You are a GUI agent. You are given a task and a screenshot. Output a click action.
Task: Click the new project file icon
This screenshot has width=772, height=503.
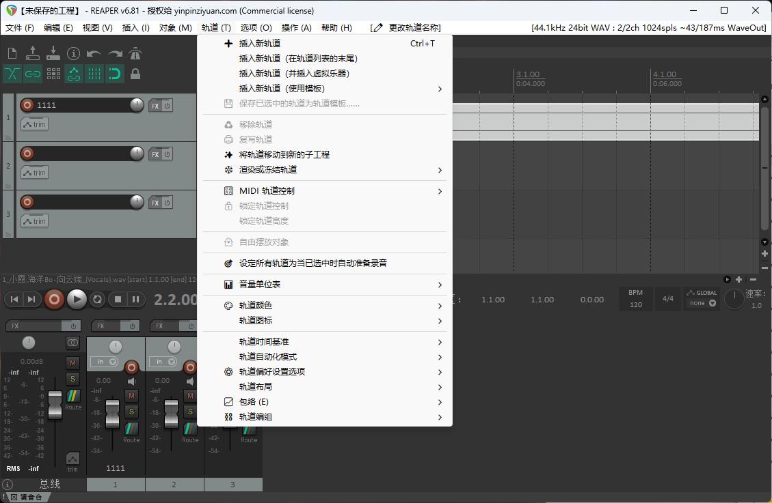pos(12,53)
